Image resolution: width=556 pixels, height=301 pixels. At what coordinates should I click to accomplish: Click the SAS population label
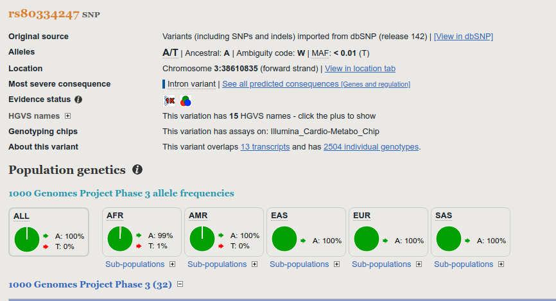(444, 216)
